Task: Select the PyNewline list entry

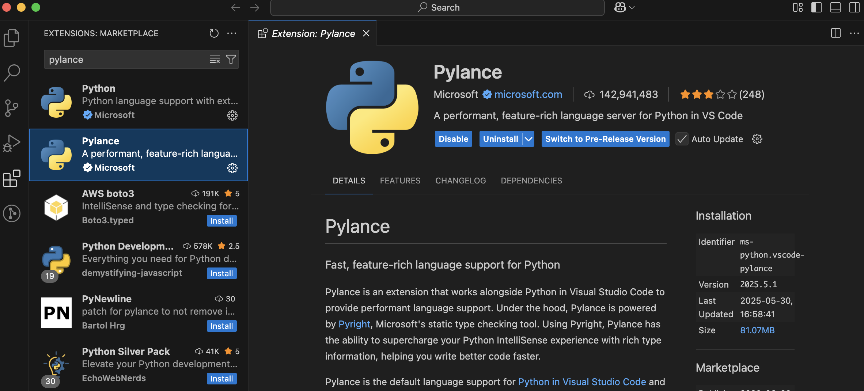Action: click(139, 313)
